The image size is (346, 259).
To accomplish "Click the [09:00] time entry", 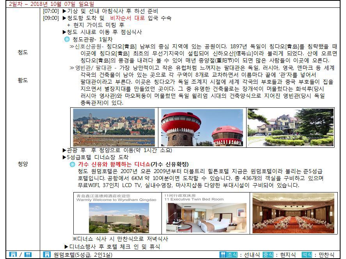I will point(51,18).
